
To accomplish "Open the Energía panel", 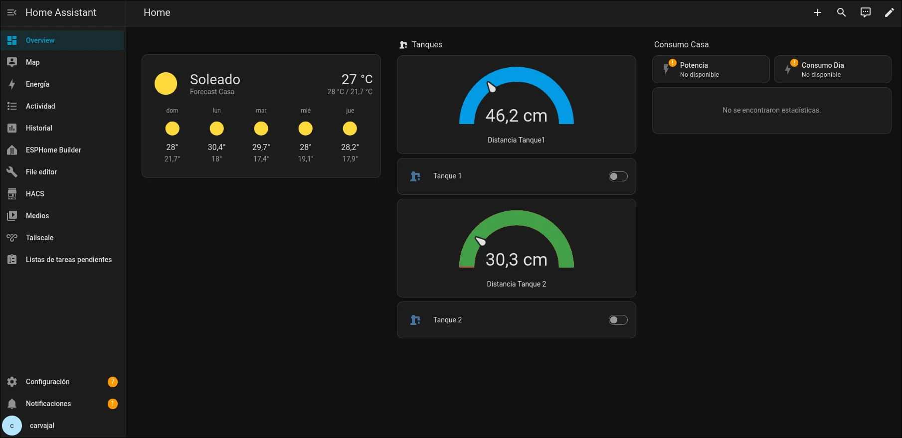I will (62, 84).
